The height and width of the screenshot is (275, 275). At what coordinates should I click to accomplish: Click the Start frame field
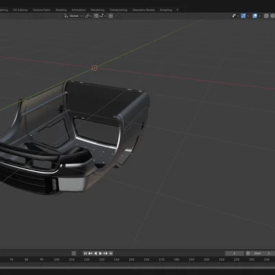coord(263,253)
